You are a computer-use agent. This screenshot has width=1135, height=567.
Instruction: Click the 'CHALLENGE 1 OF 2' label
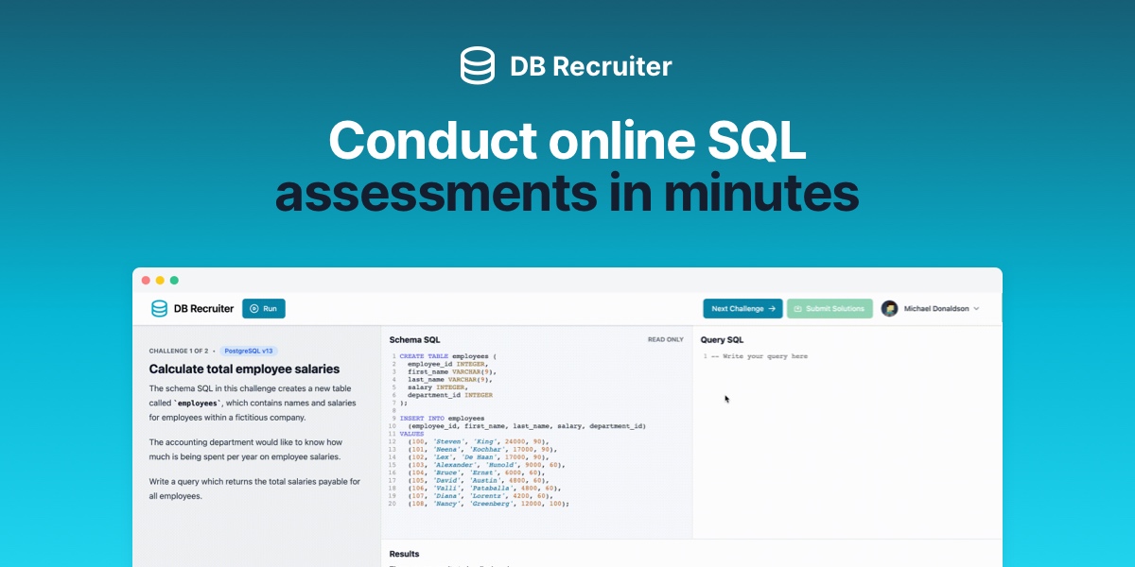[180, 351]
